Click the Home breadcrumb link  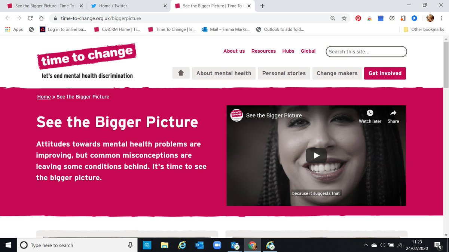click(x=44, y=97)
